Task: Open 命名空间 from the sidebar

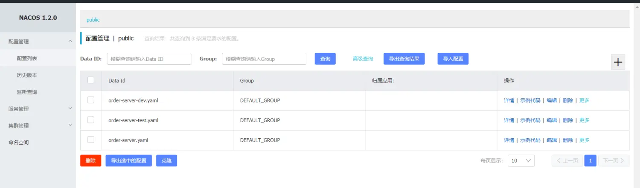Action: click(x=19, y=142)
